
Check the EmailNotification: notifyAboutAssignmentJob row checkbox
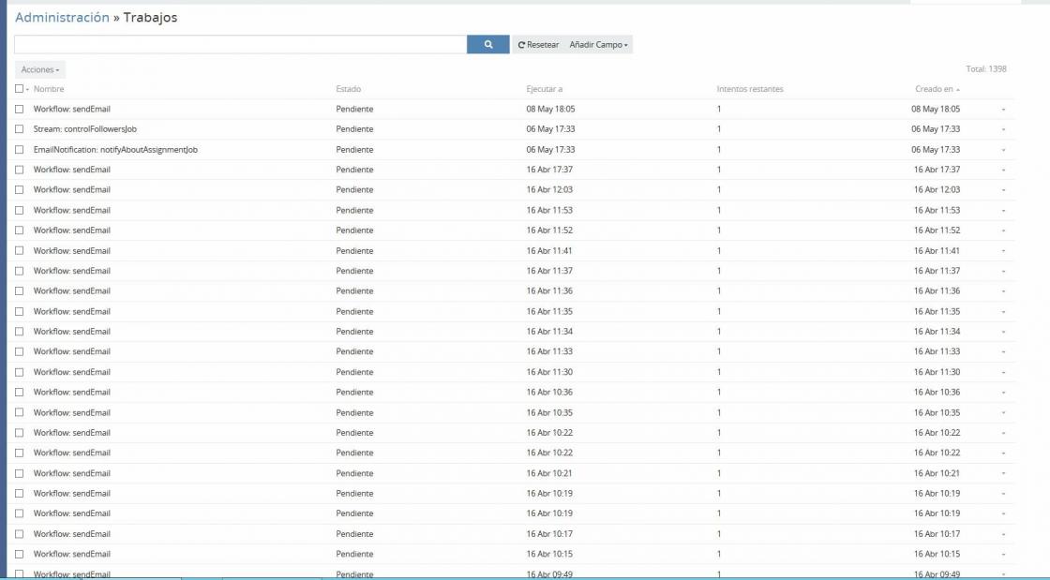[19, 150]
